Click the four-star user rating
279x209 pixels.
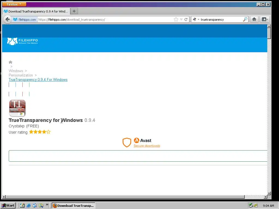40,132
